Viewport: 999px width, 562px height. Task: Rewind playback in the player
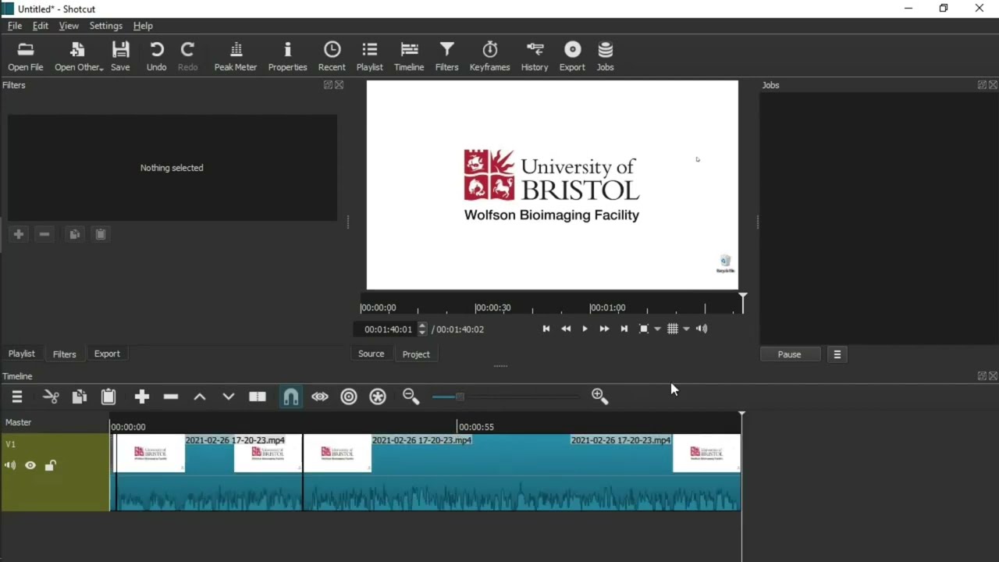566,329
